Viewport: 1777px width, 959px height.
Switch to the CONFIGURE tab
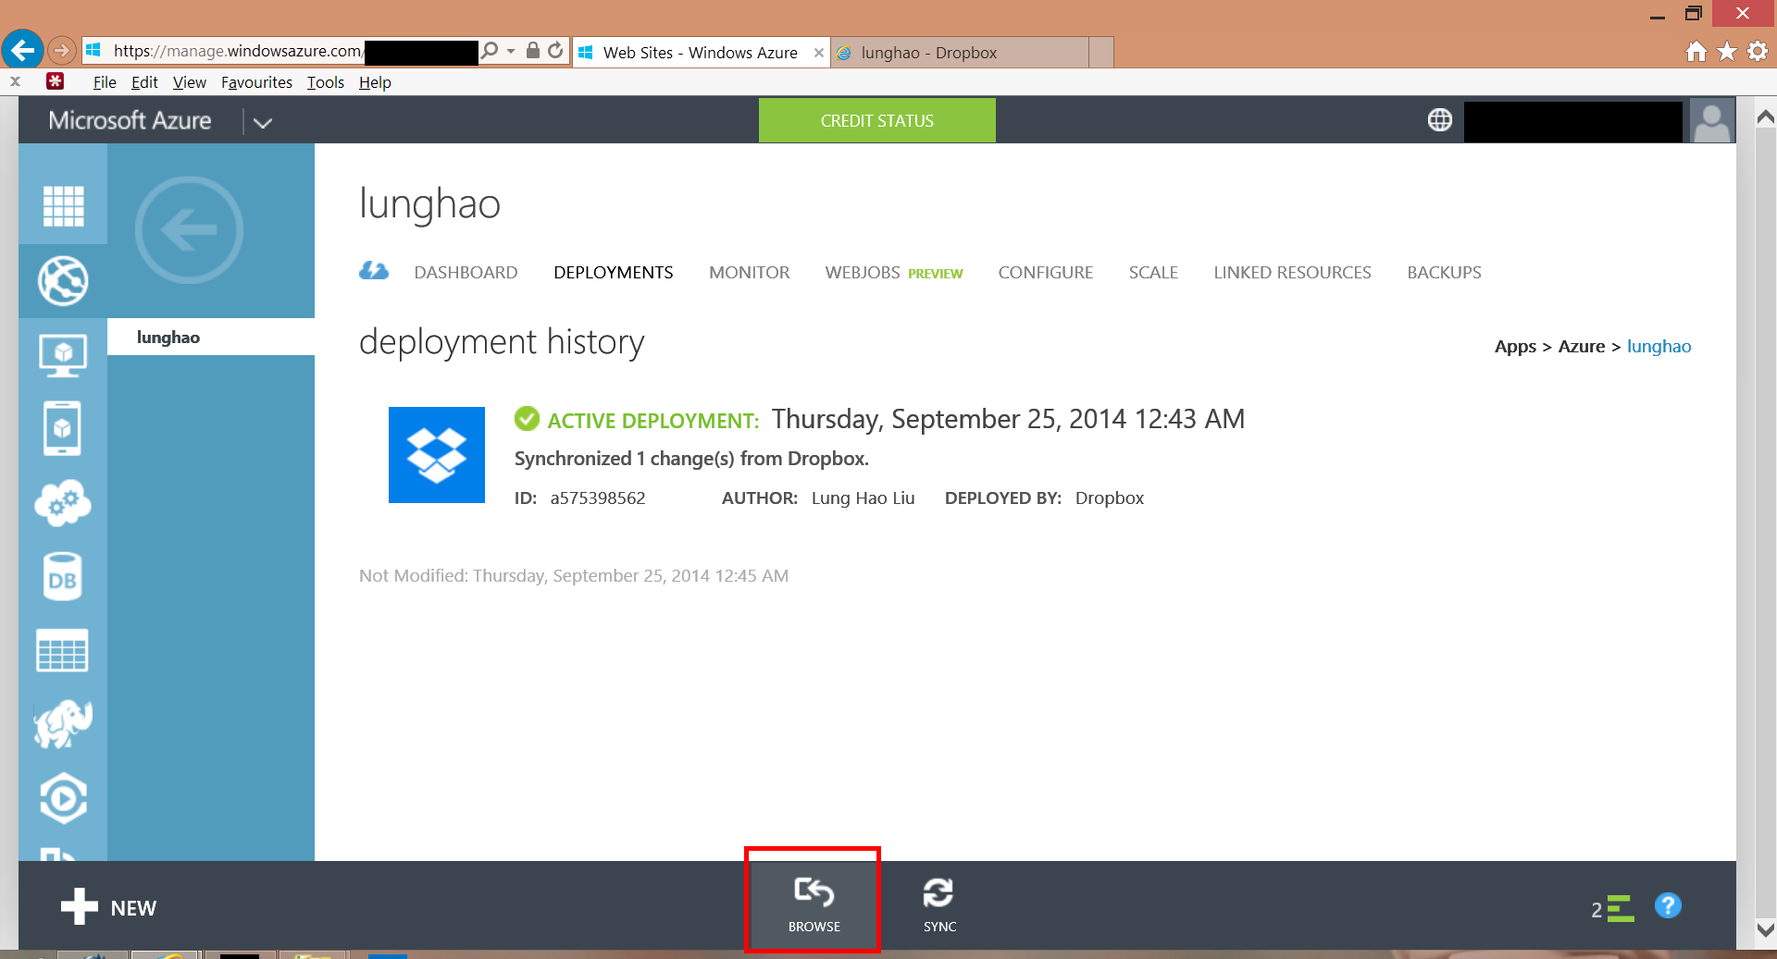coord(1045,273)
